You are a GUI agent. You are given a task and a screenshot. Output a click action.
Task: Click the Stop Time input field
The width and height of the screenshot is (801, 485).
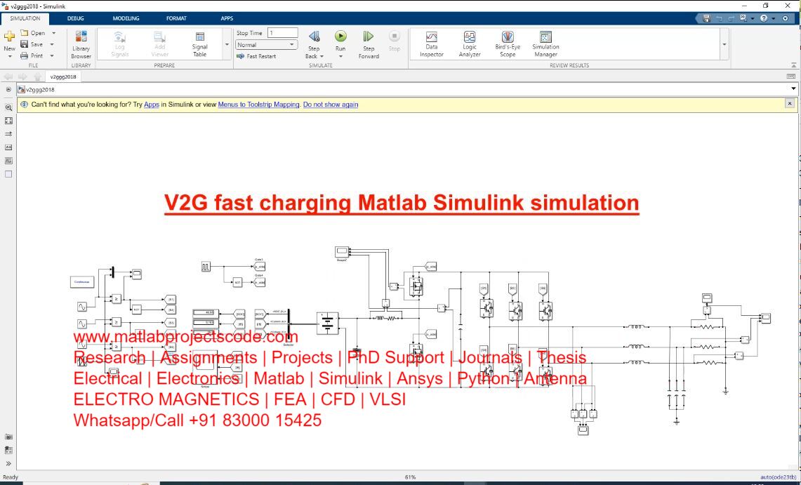pyautogui.click(x=282, y=33)
